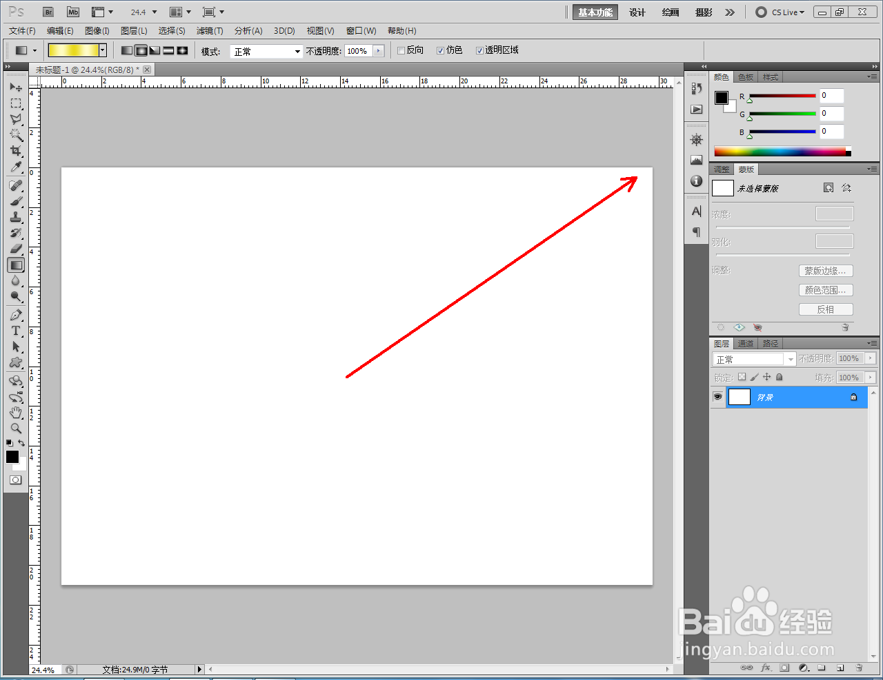Hide the 背景 layer visibility eye

(717, 397)
